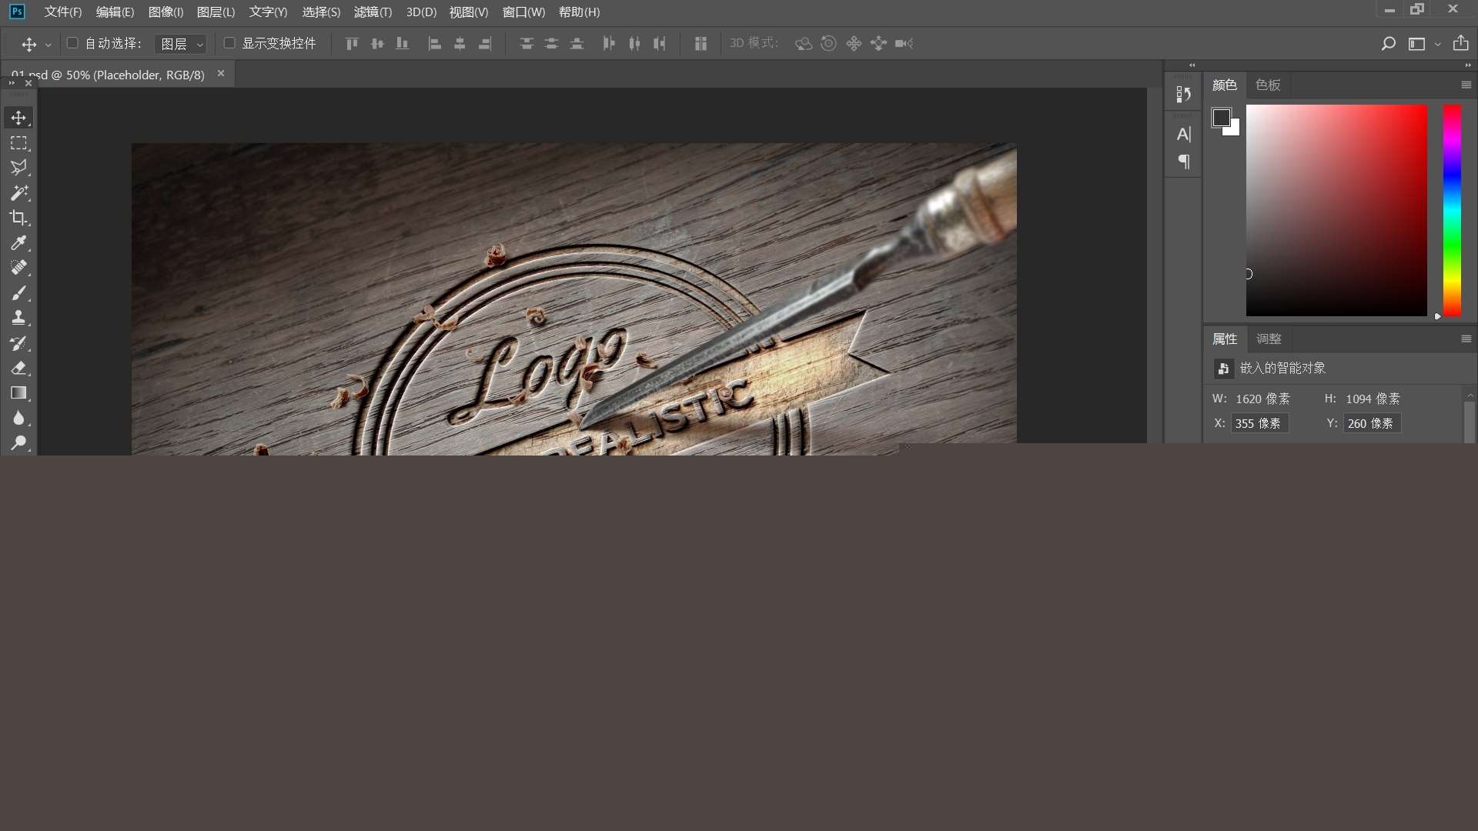This screenshot has height=831, width=1478.
Task: Select the Eraser tool
Action: tap(18, 368)
